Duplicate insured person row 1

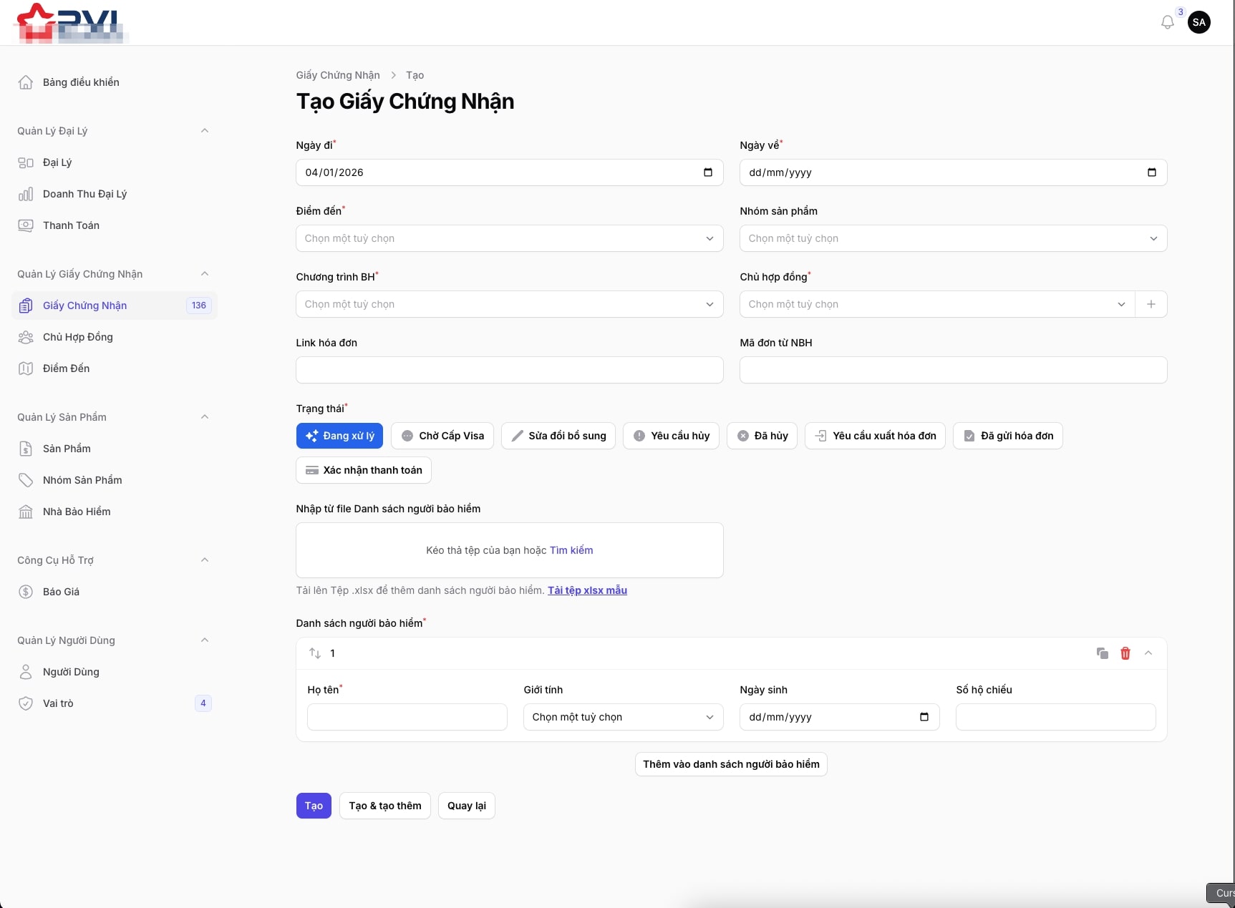[x=1102, y=653]
